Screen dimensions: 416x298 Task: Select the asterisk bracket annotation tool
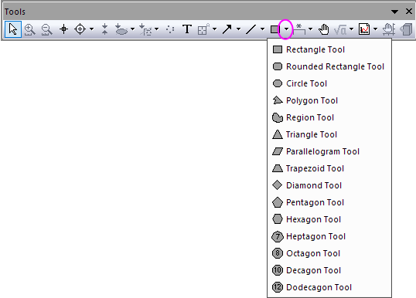click(299, 29)
